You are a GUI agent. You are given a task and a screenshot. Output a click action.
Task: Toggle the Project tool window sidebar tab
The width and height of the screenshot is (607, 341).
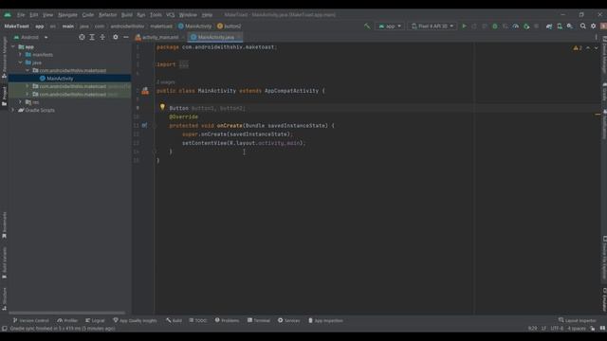(4, 96)
